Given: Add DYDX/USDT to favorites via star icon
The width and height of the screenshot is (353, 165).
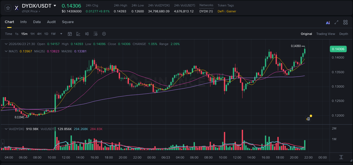Looking at the screenshot, I should 8,8.
